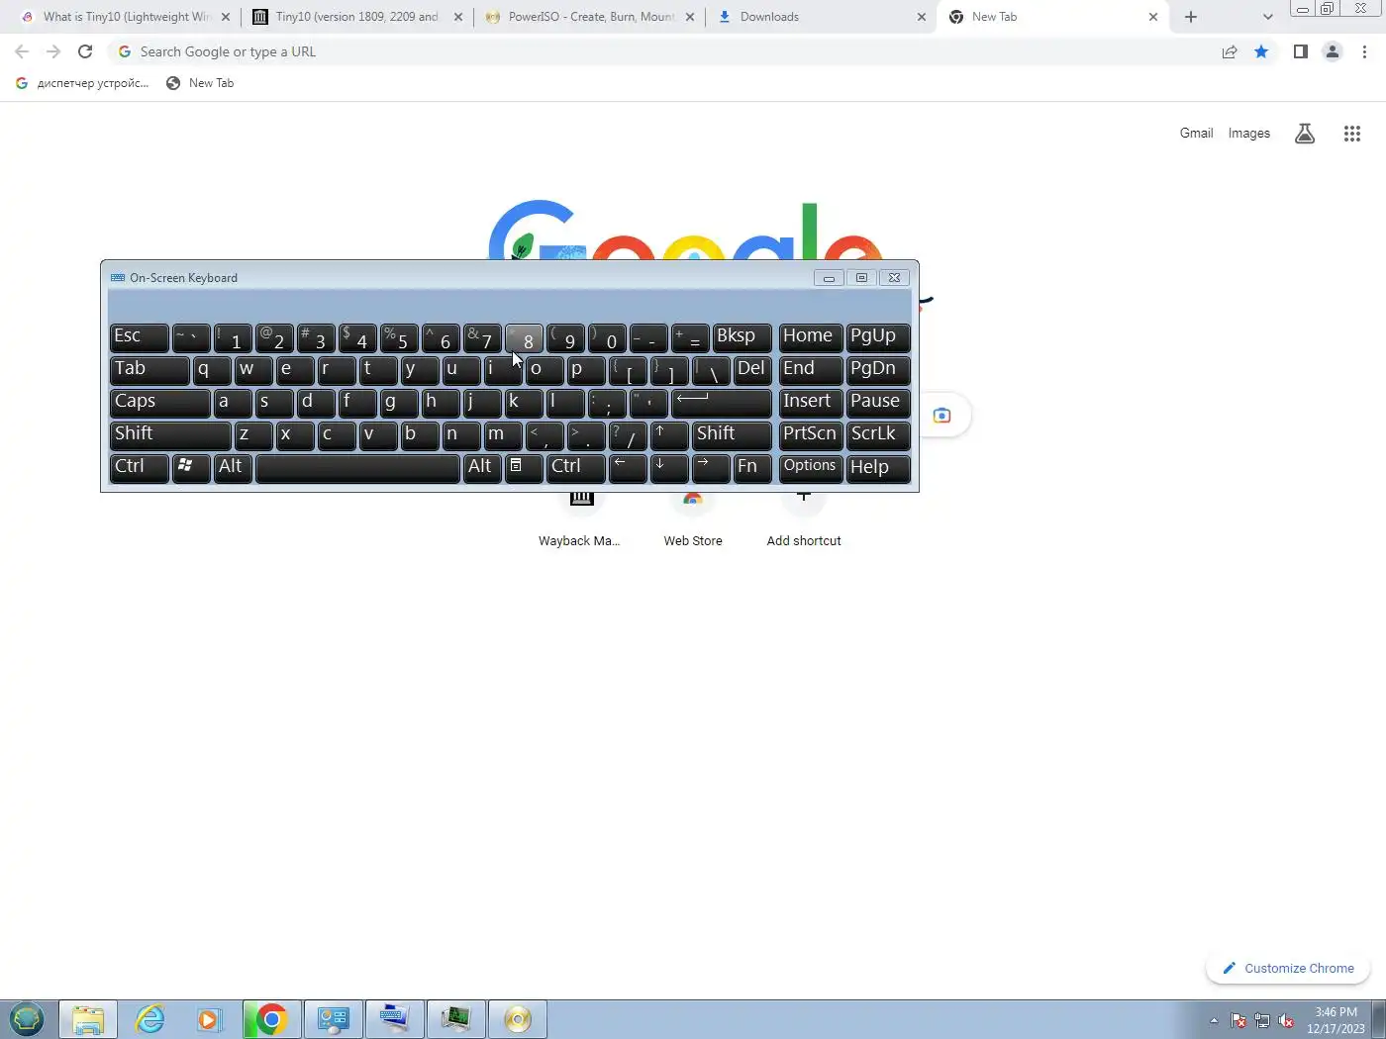Click system clock showing 3:46 PM
1386x1039 pixels.
tap(1336, 1020)
